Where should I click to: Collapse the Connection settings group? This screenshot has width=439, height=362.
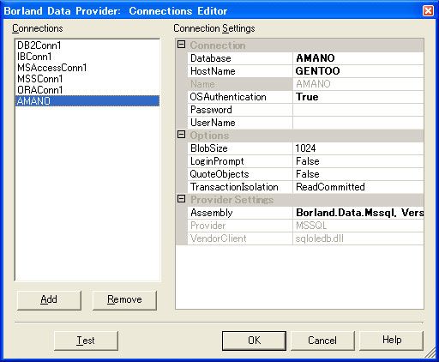181,45
